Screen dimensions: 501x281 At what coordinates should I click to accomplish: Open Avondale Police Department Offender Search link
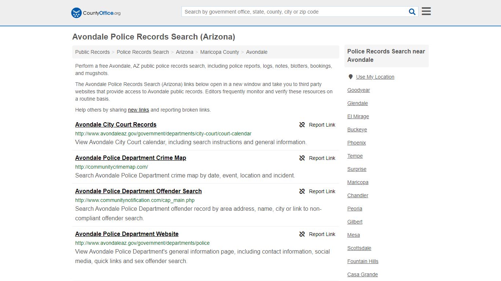(138, 191)
